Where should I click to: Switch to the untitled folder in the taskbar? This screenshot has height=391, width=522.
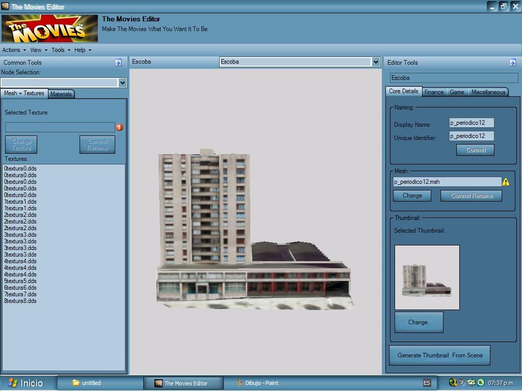[87, 383]
